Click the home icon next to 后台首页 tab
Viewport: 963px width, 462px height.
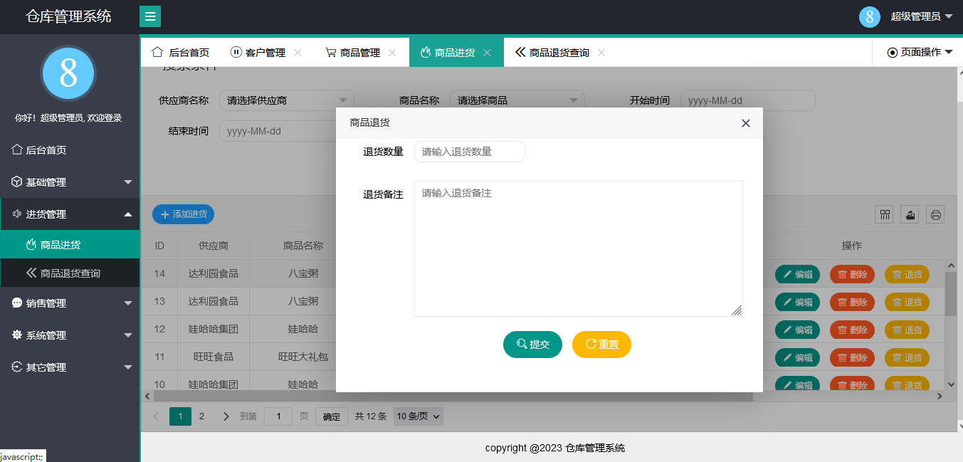157,51
